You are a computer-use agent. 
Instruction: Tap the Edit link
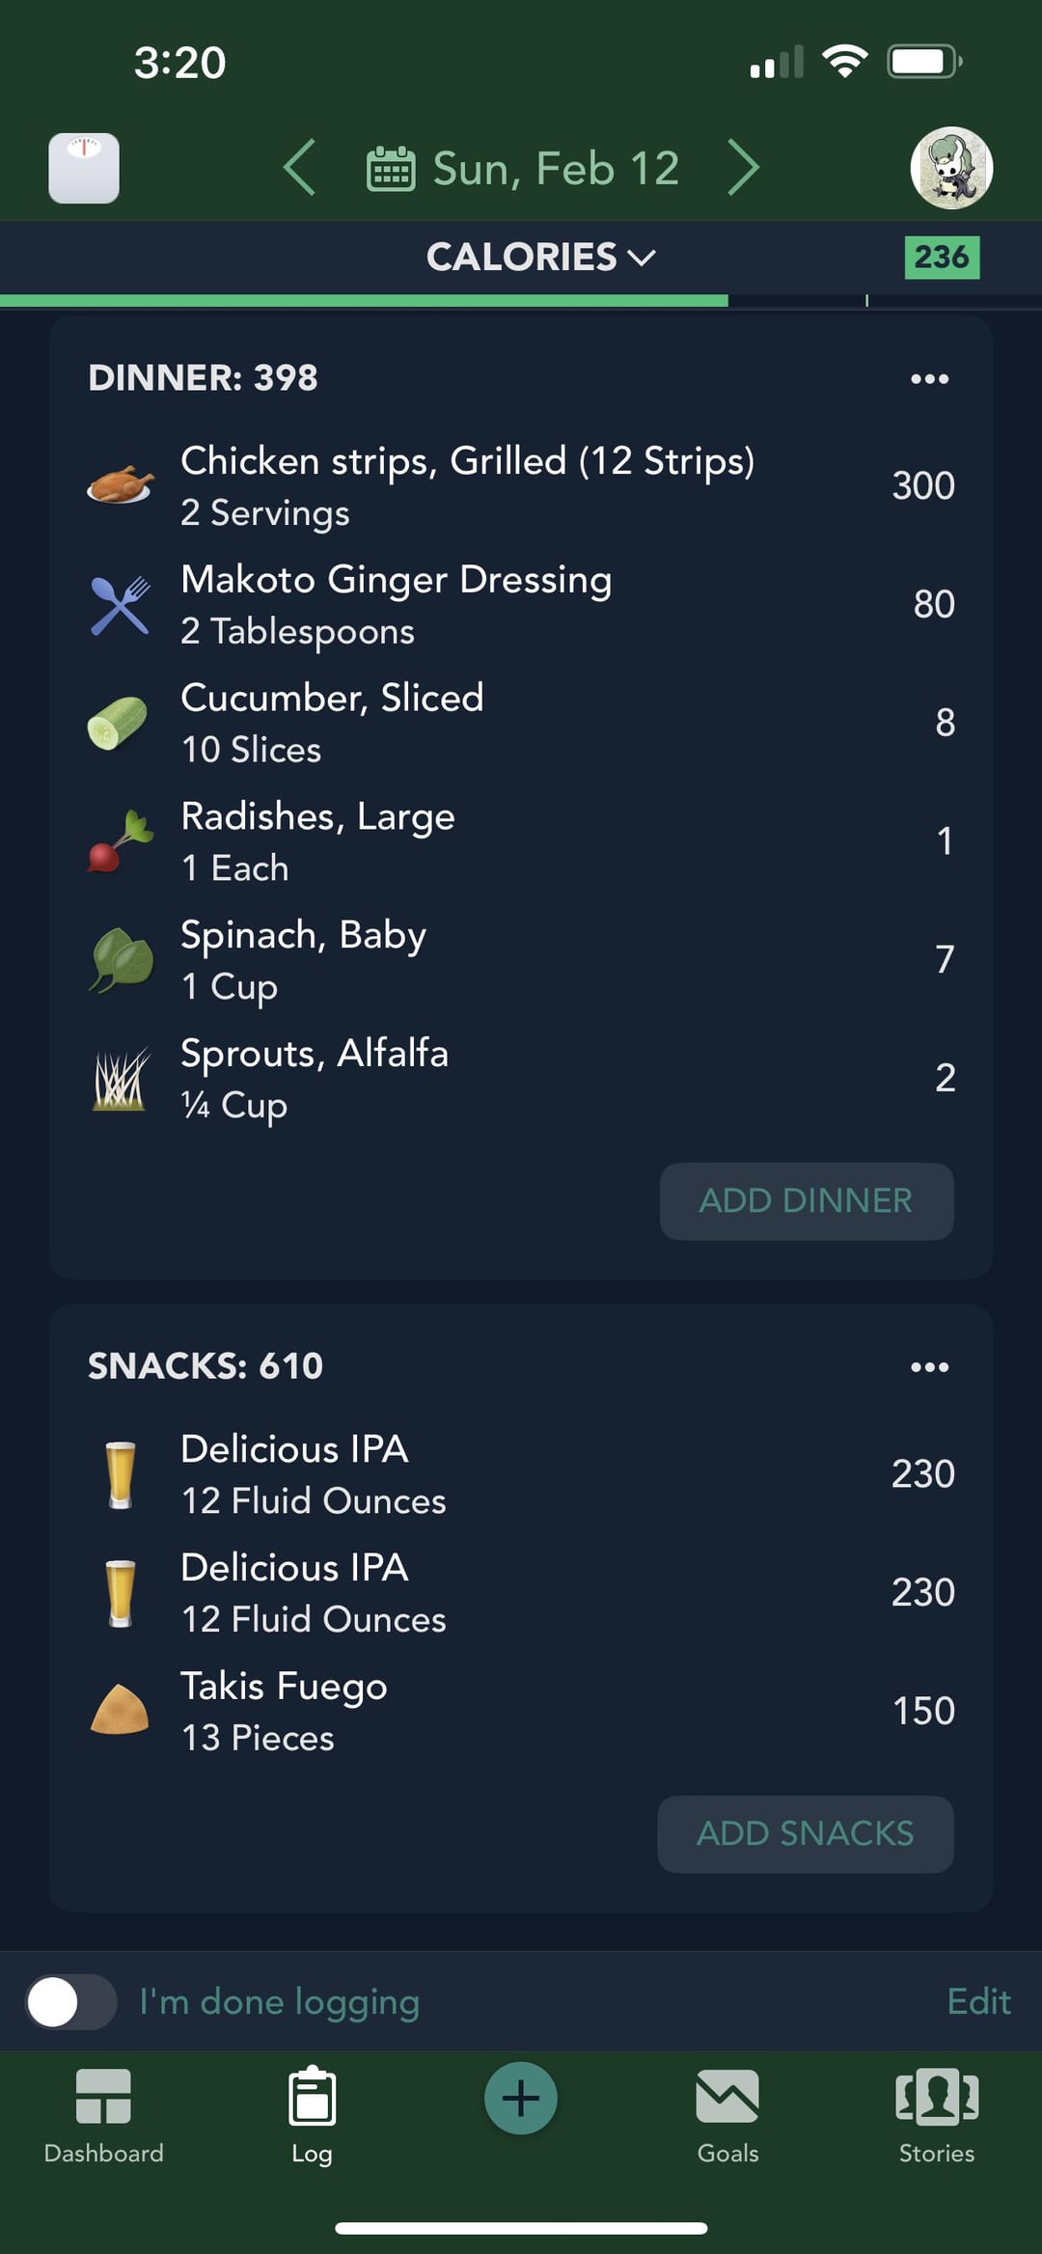pos(978,2002)
